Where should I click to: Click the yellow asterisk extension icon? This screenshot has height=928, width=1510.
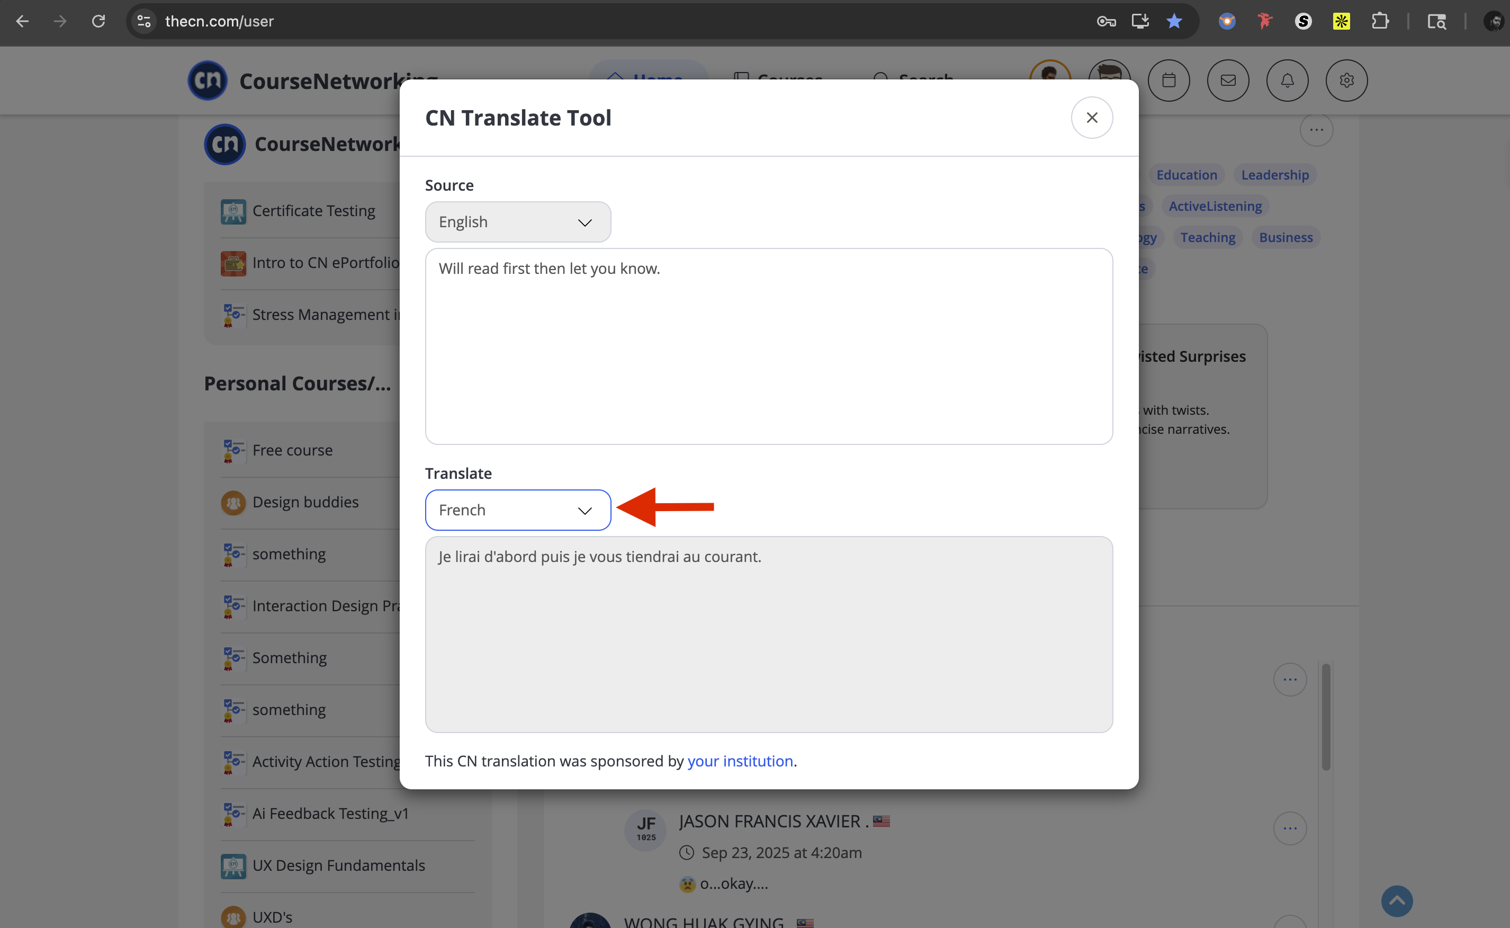1341,22
